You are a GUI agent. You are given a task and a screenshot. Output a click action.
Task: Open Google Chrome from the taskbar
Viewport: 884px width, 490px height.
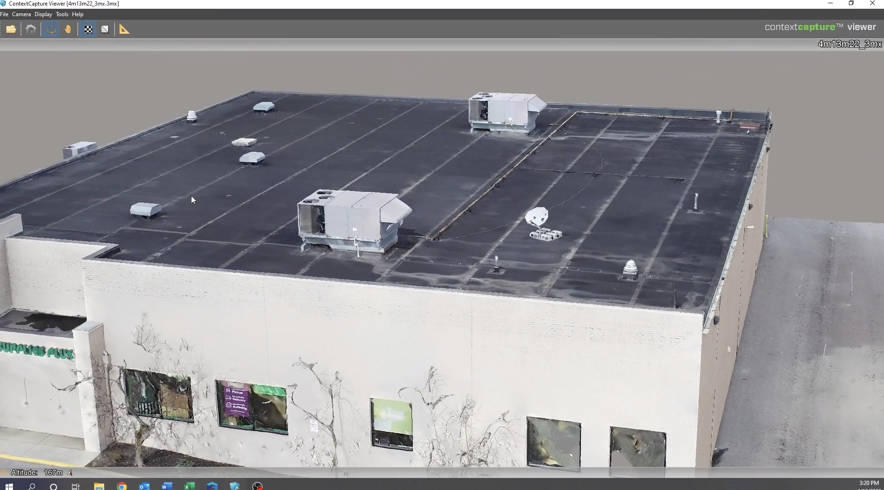122,486
